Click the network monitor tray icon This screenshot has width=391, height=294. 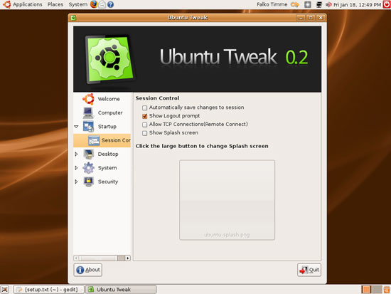[319, 4]
